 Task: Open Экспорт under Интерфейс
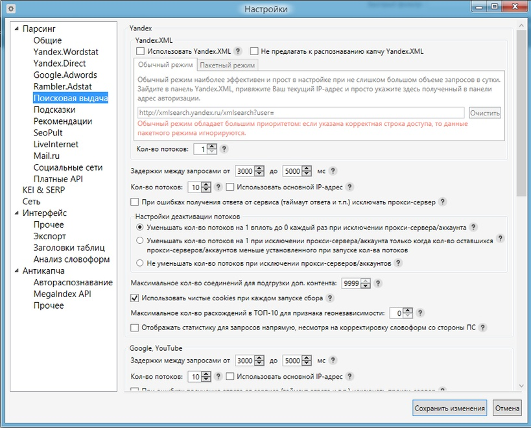click(49, 236)
